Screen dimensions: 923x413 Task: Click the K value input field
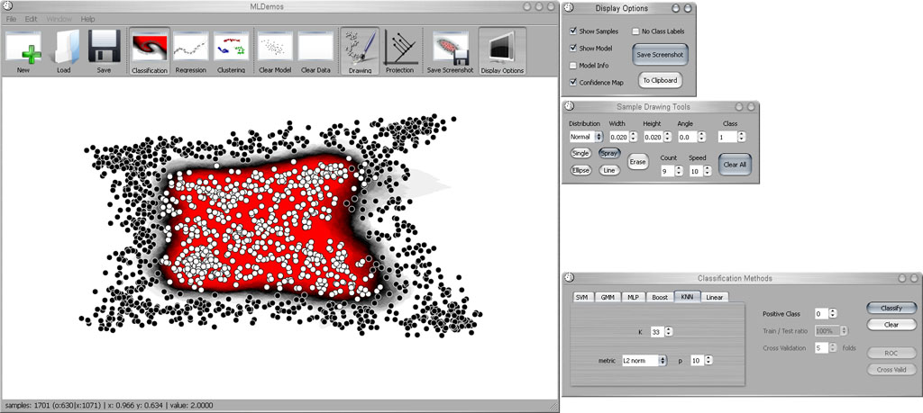coord(656,332)
